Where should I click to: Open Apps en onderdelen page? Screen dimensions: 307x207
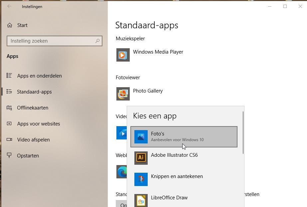[39, 76]
